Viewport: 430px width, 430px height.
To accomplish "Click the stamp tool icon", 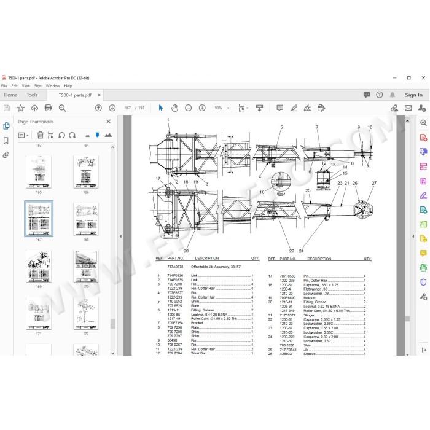I will [x=321, y=108].
